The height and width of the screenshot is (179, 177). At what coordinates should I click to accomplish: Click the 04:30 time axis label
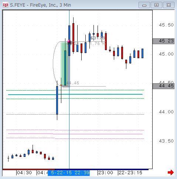click(x=24, y=173)
